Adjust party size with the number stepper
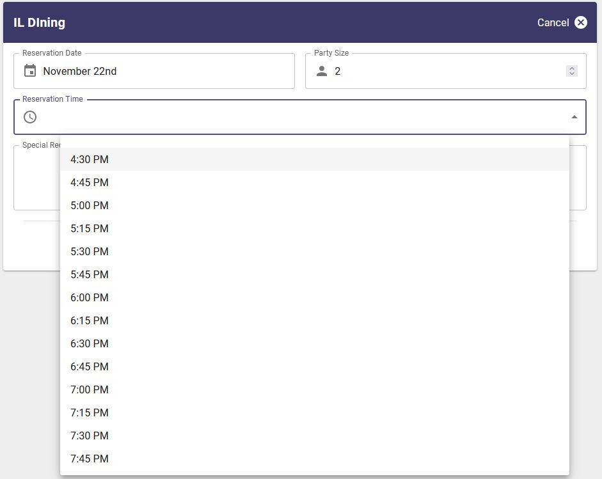This screenshot has width=602, height=479. 572,71
